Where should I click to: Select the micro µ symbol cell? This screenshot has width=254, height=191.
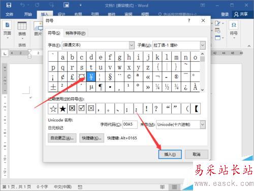91,87
